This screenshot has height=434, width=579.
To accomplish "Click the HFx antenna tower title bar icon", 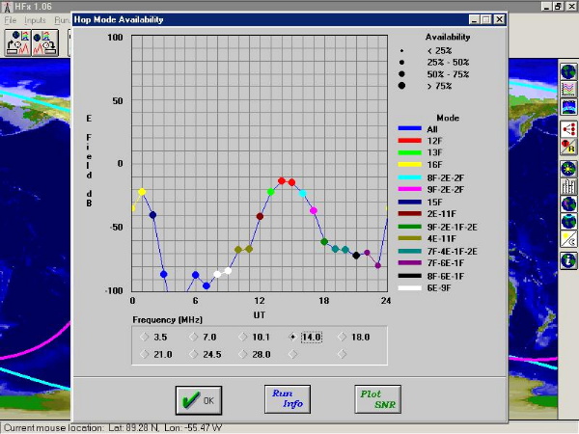I will click(x=7, y=7).
